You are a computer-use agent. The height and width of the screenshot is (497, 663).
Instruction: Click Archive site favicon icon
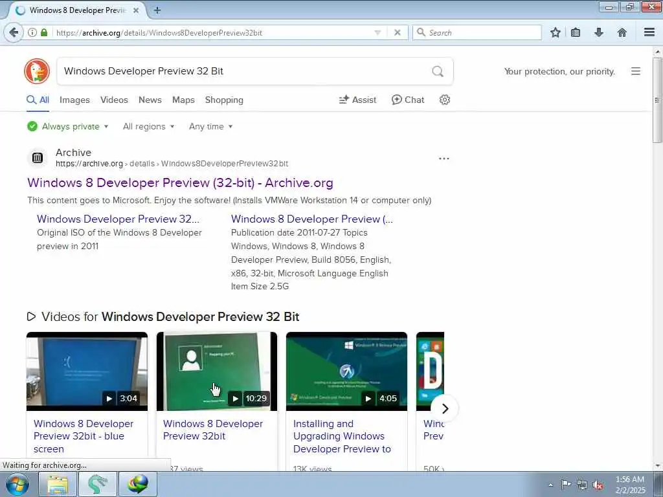click(x=37, y=158)
